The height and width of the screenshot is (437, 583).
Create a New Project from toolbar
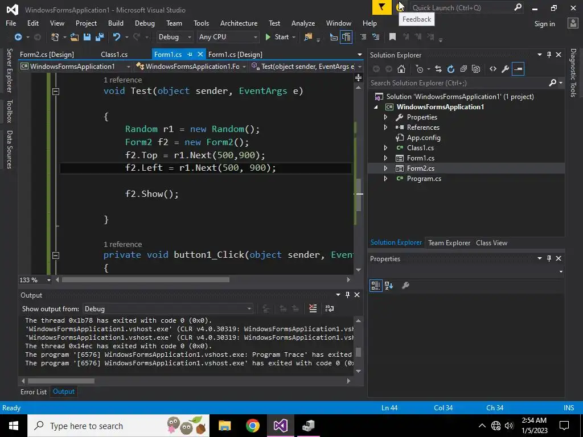click(55, 37)
